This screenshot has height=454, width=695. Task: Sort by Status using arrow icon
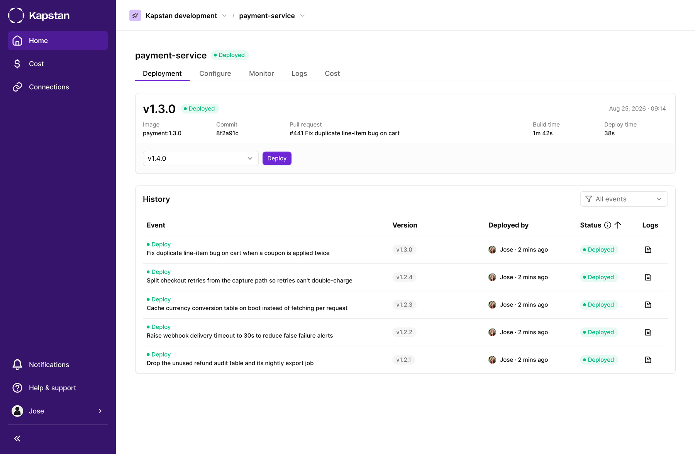pyautogui.click(x=618, y=225)
